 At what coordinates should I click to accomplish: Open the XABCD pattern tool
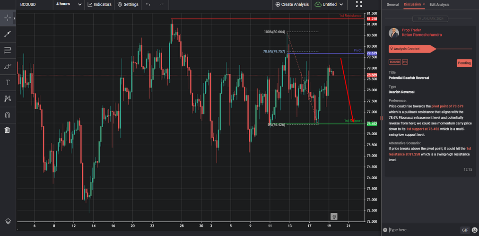coord(8,98)
